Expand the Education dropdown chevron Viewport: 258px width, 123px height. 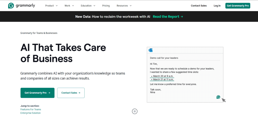[94, 6]
